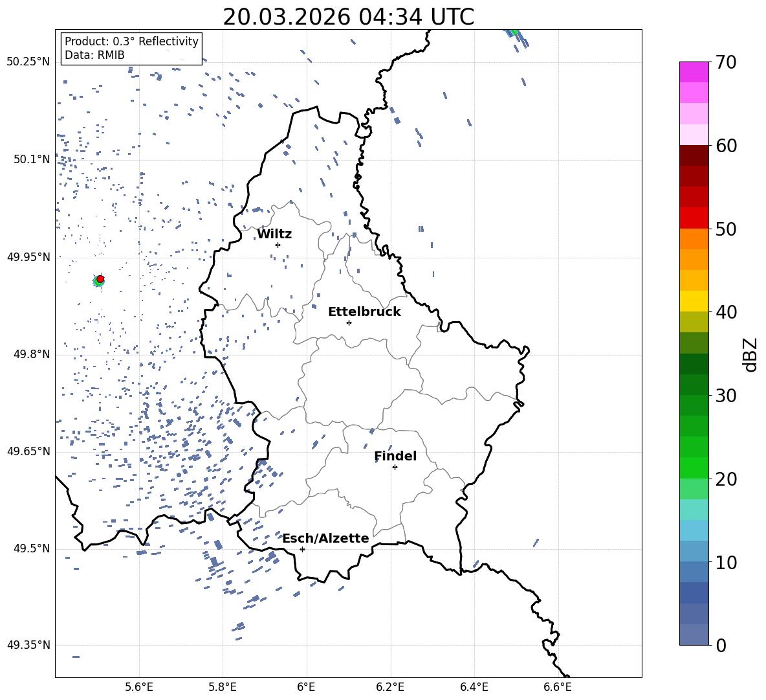
Task: Click the 6.2°E longitude label
Action: (x=390, y=687)
